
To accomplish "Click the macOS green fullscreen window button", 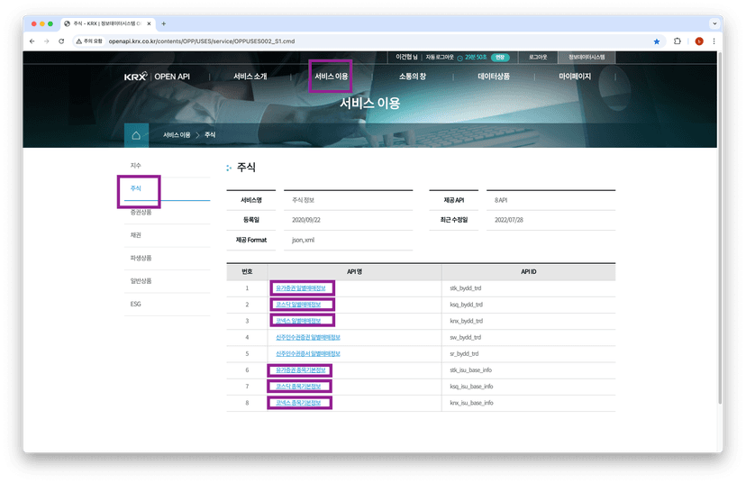I will coord(50,23).
